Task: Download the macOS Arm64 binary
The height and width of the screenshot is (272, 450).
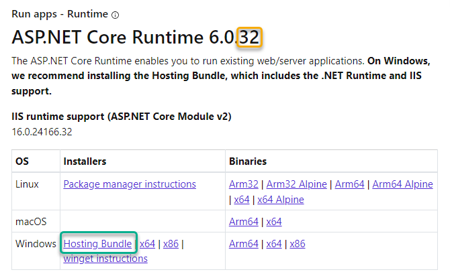Action: [x=244, y=222]
